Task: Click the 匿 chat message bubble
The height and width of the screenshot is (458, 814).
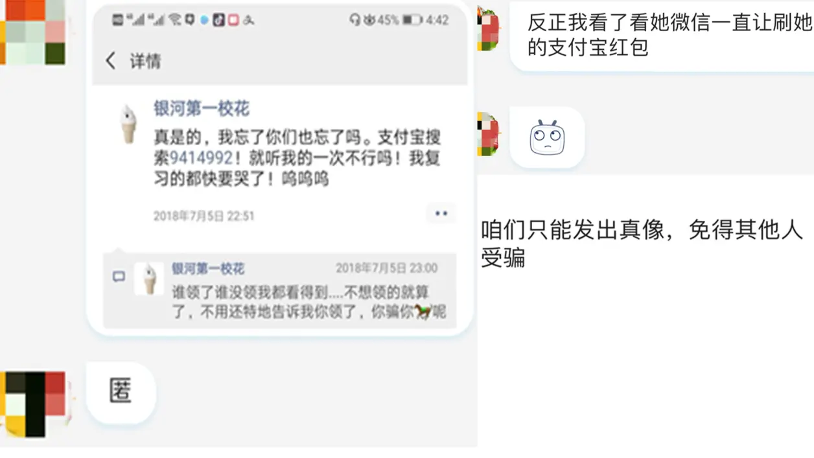Action: pos(121,393)
